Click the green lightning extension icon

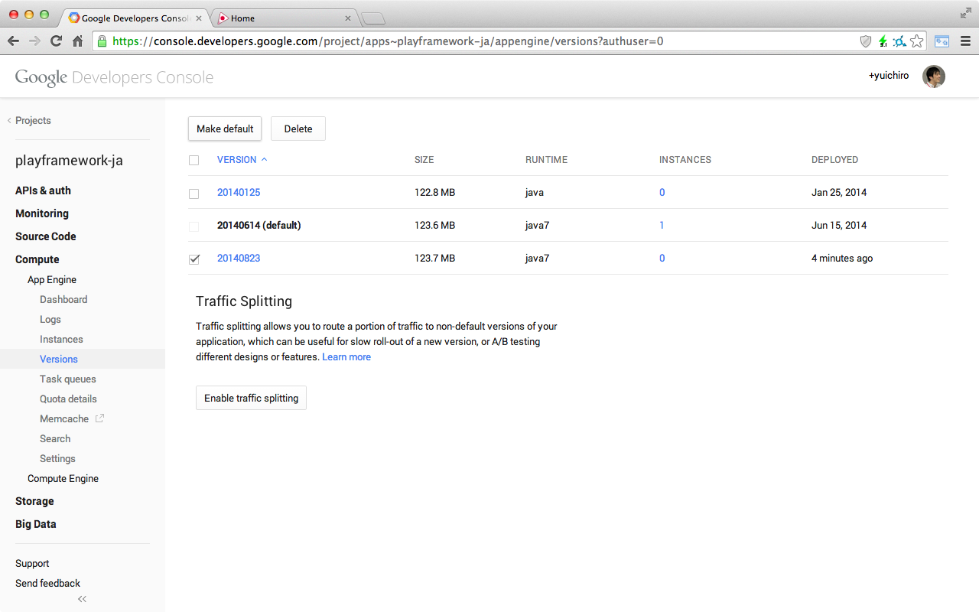883,41
